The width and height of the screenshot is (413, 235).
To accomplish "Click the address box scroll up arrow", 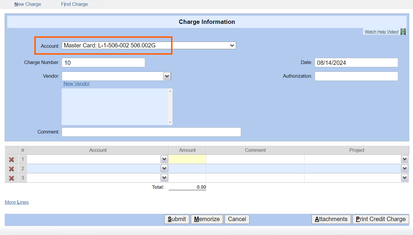I will pyautogui.click(x=170, y=91).
